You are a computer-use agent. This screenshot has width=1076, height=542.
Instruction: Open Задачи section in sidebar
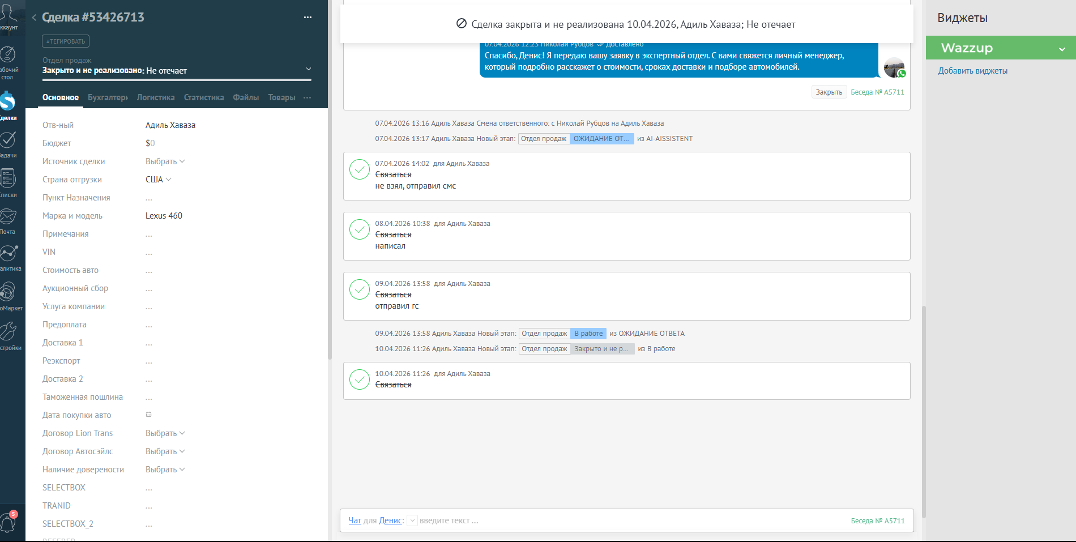pos(8,144)
